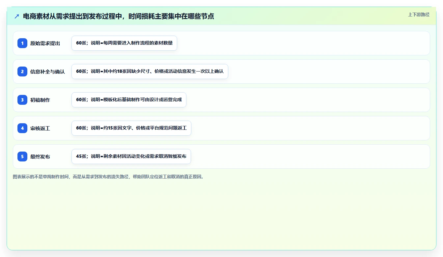Select the 原始需求提出 step label

point(45,43)
